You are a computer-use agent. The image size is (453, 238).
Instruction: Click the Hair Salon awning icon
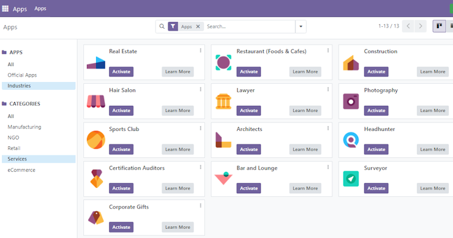96,102
